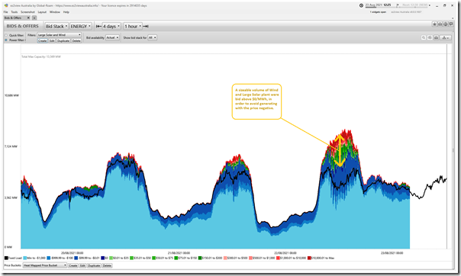Click the 22/08/2021 00:00 axis label

[x=285, y=253]
